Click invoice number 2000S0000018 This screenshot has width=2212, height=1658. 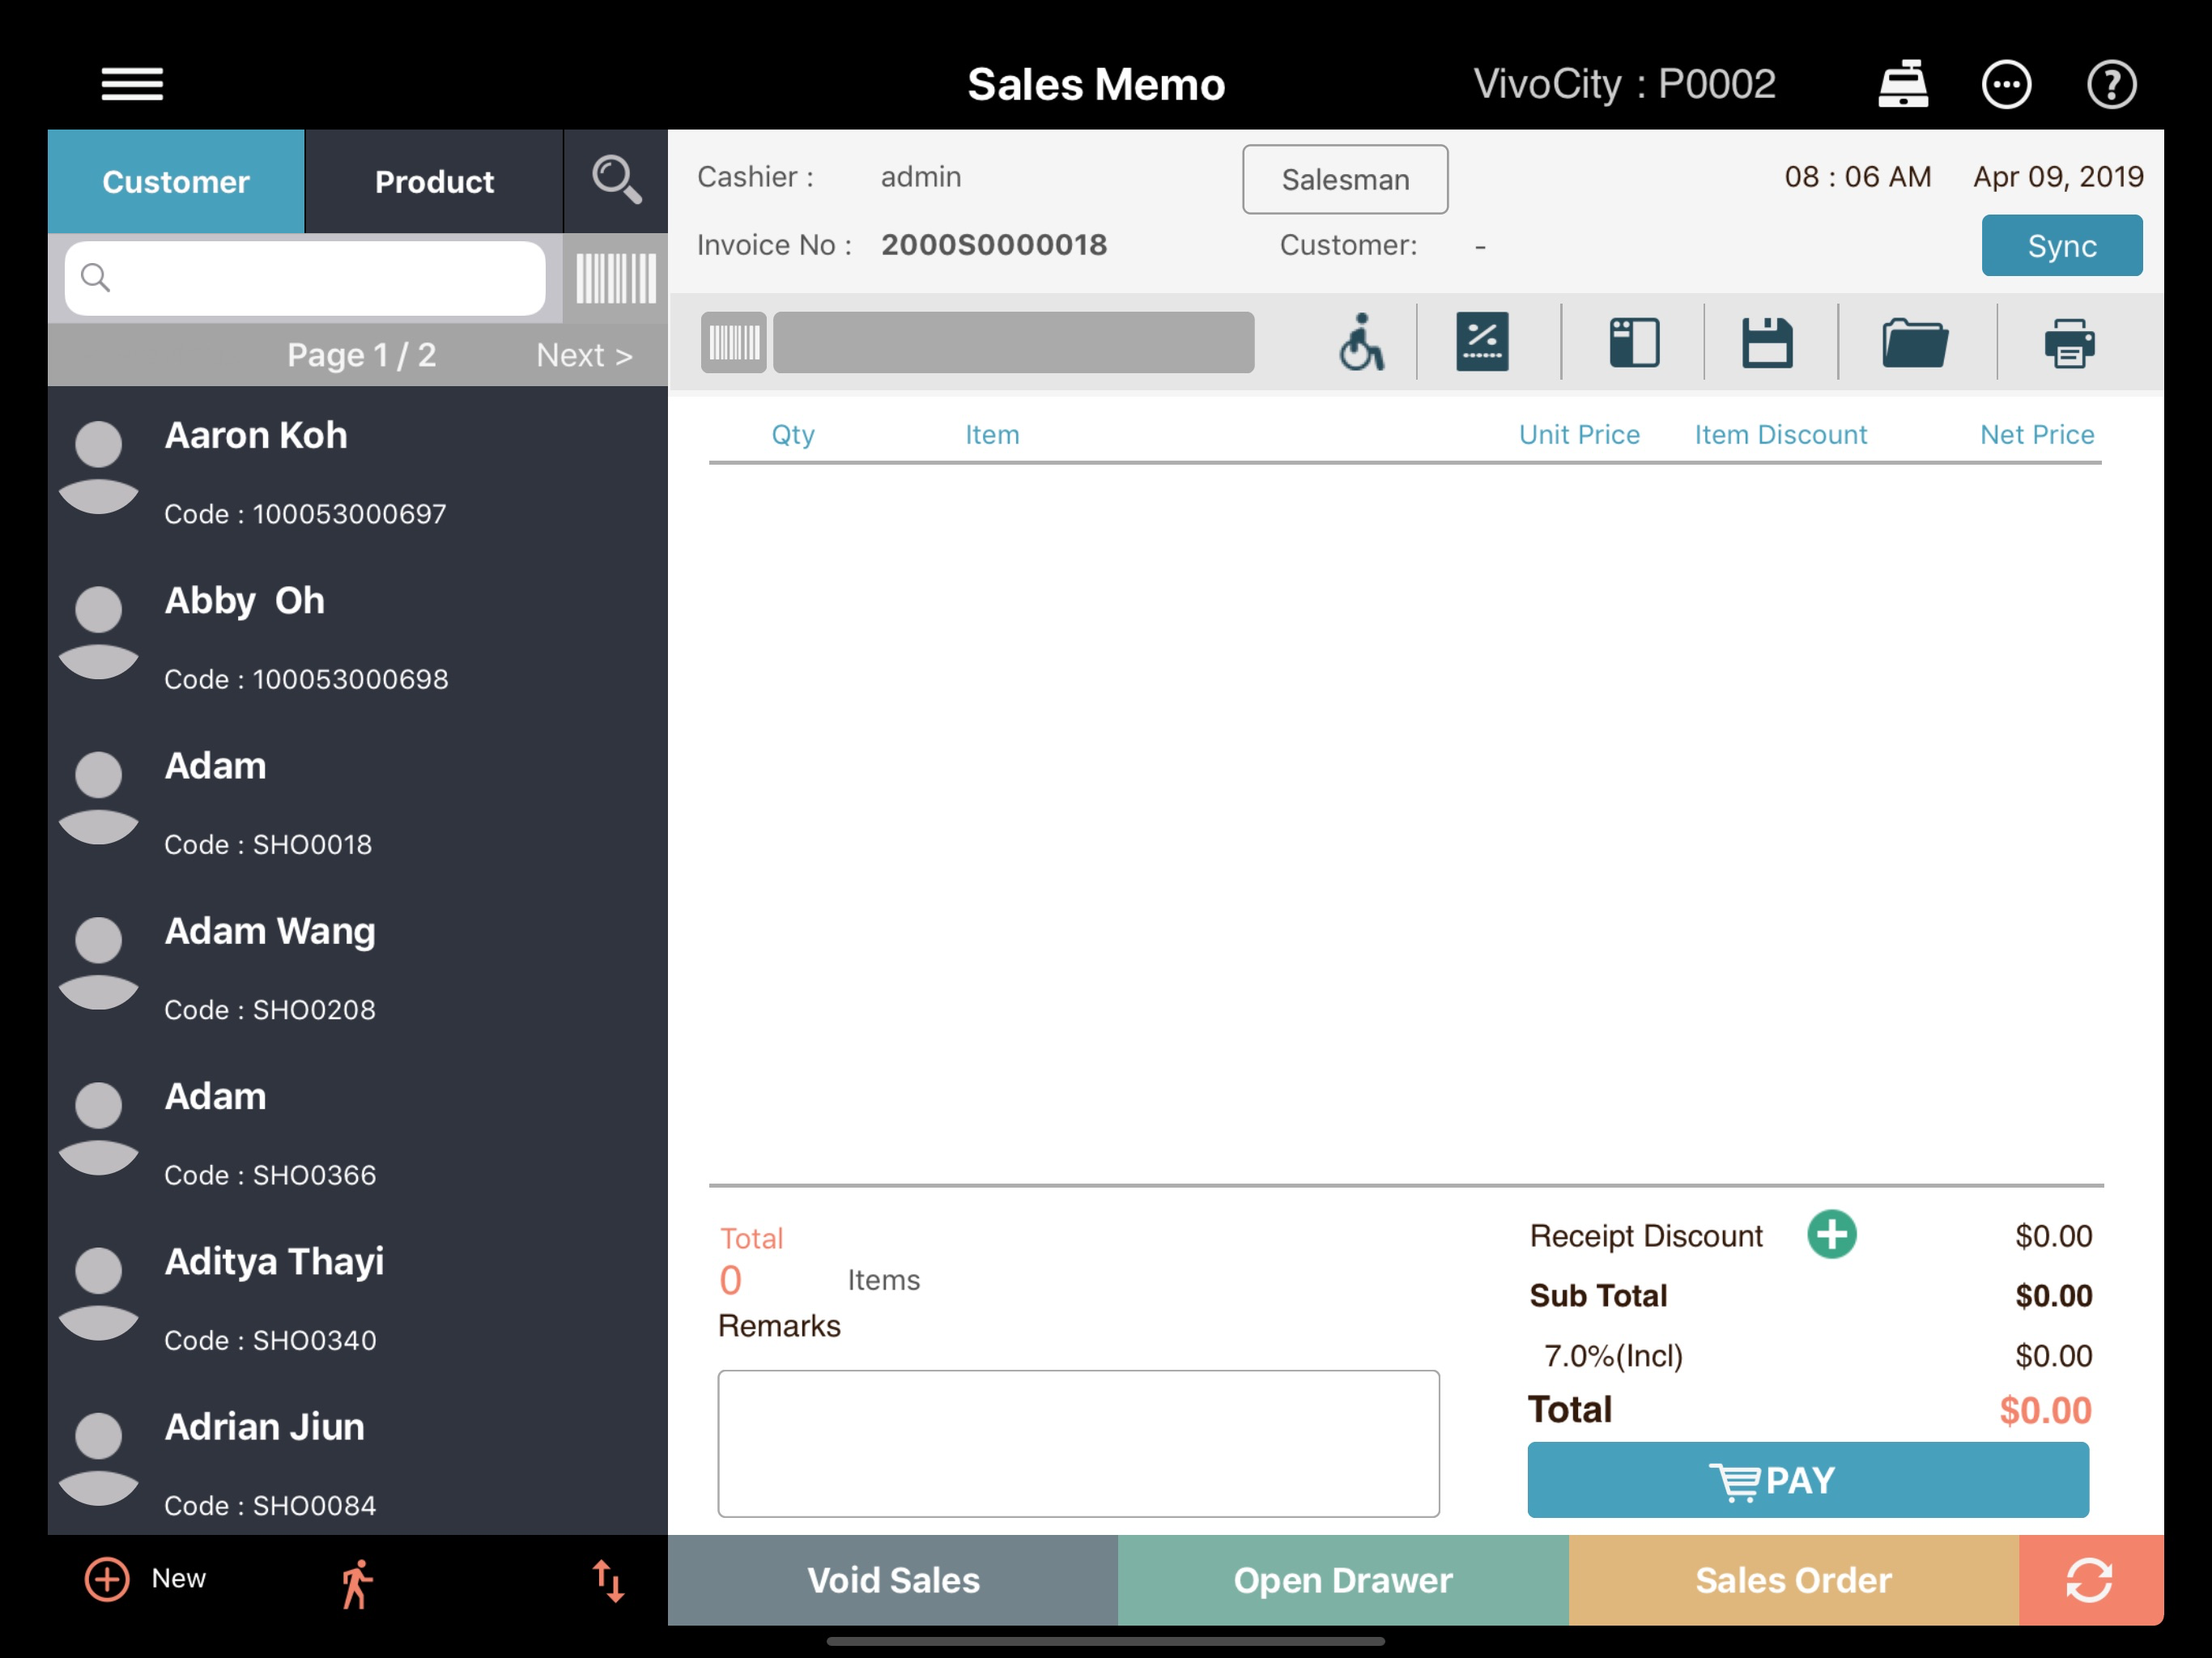pos(994,244)
